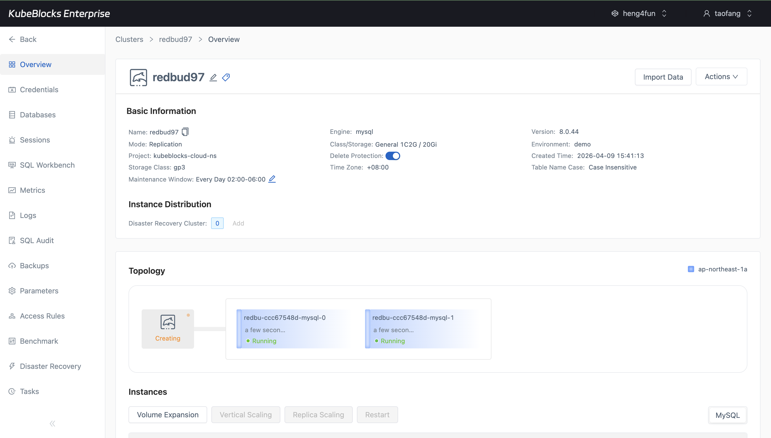Copy the cluster name redbud97
Image resolution: width=771 pixels, height=438 pixels.
185,132
